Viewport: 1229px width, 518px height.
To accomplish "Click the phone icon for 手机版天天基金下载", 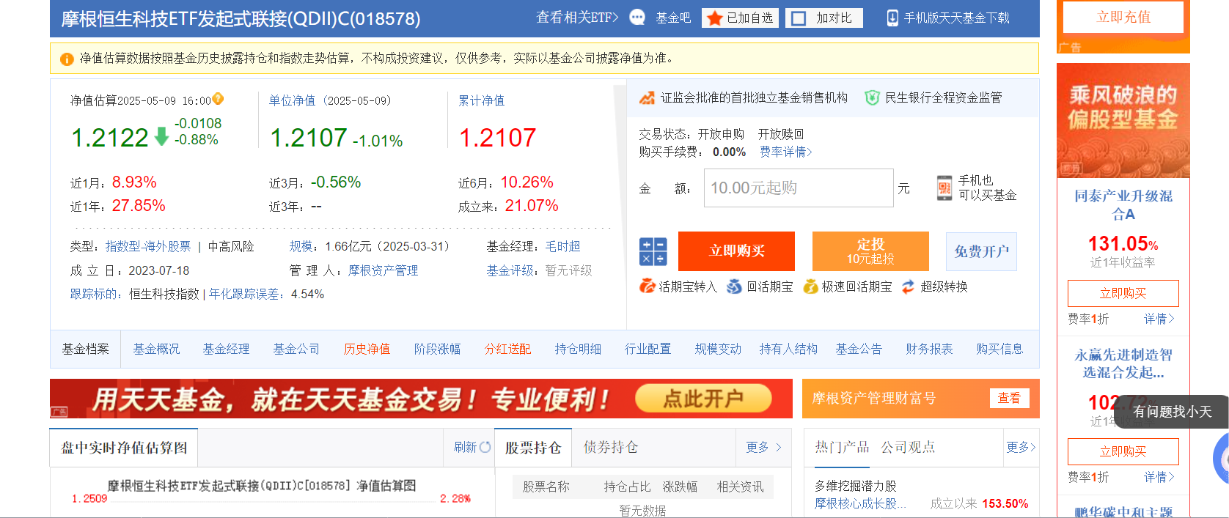I will (x=892, y=18).
